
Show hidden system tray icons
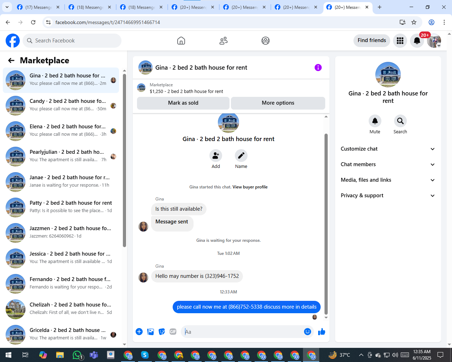tap(361, 355)
